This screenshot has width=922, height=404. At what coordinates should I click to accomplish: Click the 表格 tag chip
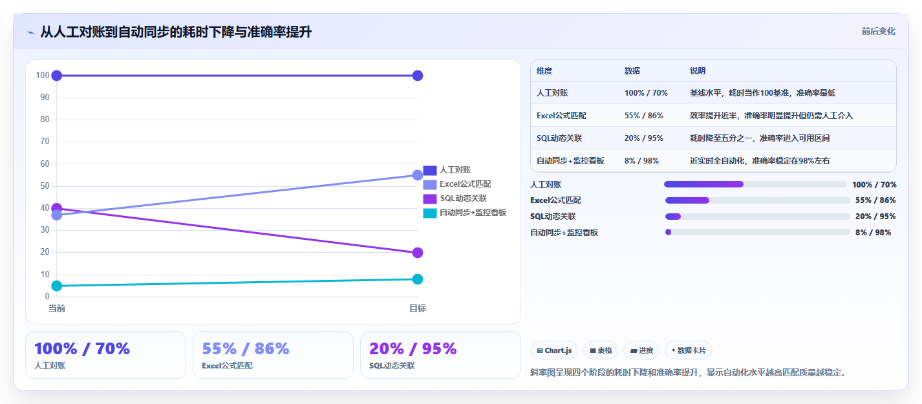(601, 350)
